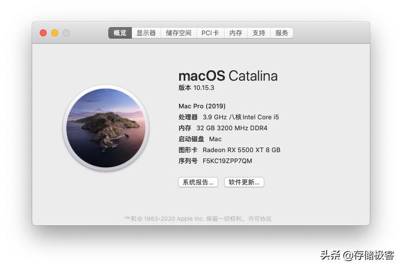This screenshot has width=402, height=268.
Task: Select the Mac Pro (2019) text
Action: tap(202, 106)
